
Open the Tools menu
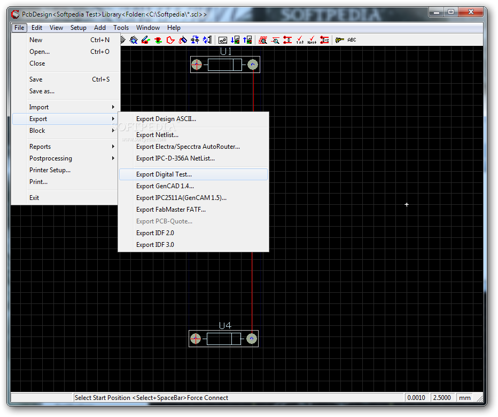121,28
